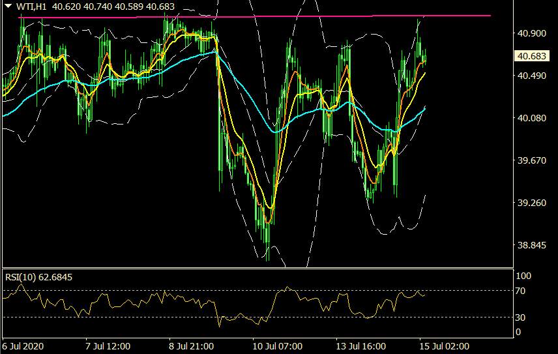This screenshot has width=558, height=354.
Task: Click the 13 Jul 16:00 time label
Action: click(x=361, y=346)
